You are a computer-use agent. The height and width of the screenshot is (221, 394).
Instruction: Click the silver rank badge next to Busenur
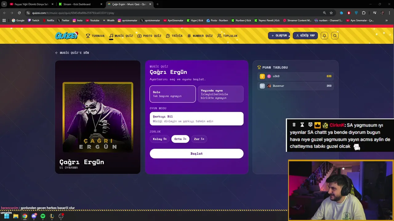pos(262,86)
